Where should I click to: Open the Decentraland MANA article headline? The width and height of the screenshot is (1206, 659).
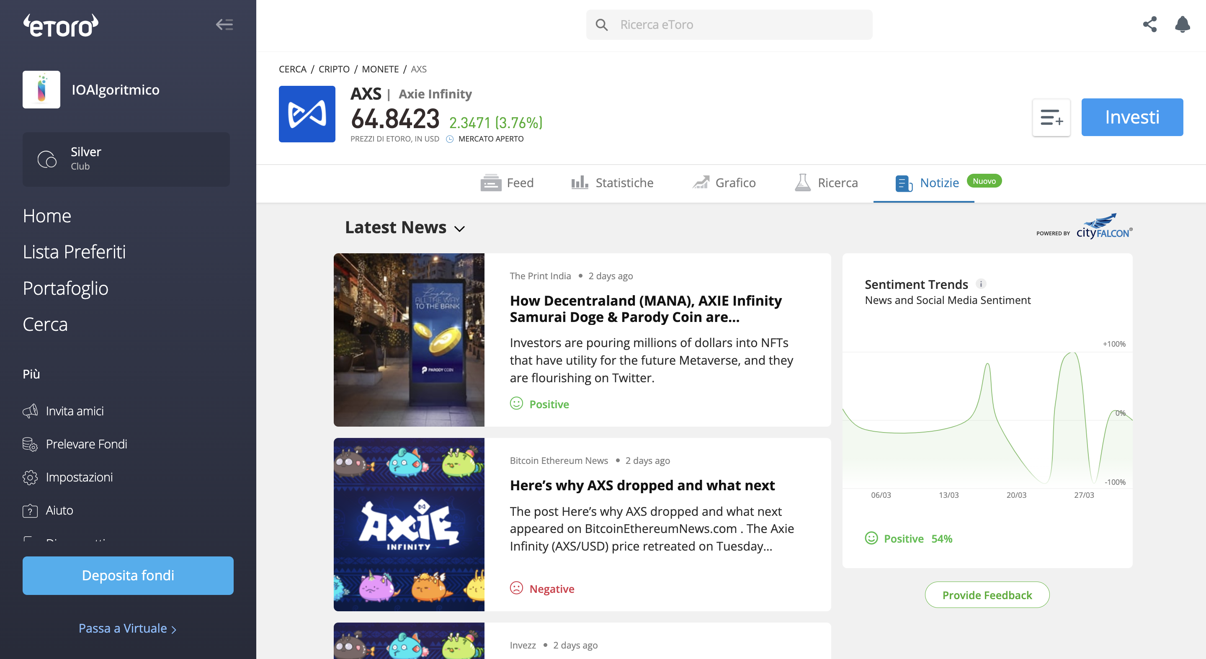[646, 309]
